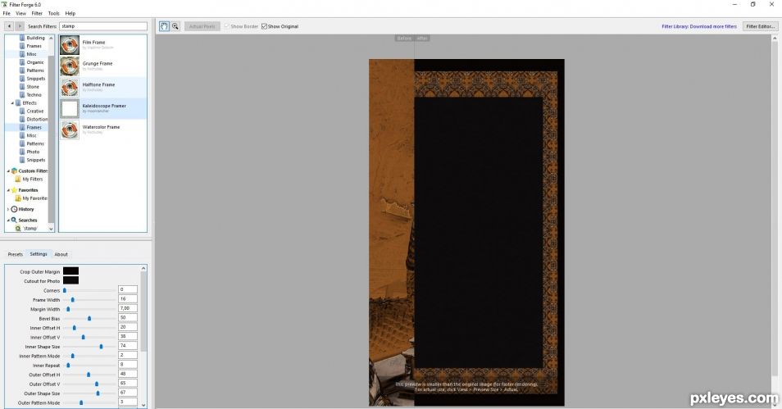This screenshot has height=409, width=782.
Task: Open the File menu
Action: 7,13
